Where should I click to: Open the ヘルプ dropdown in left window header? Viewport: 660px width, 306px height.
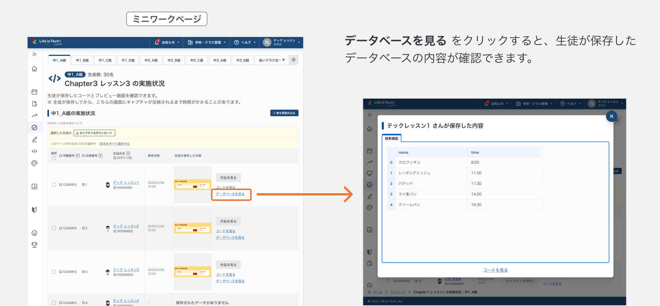245,42
